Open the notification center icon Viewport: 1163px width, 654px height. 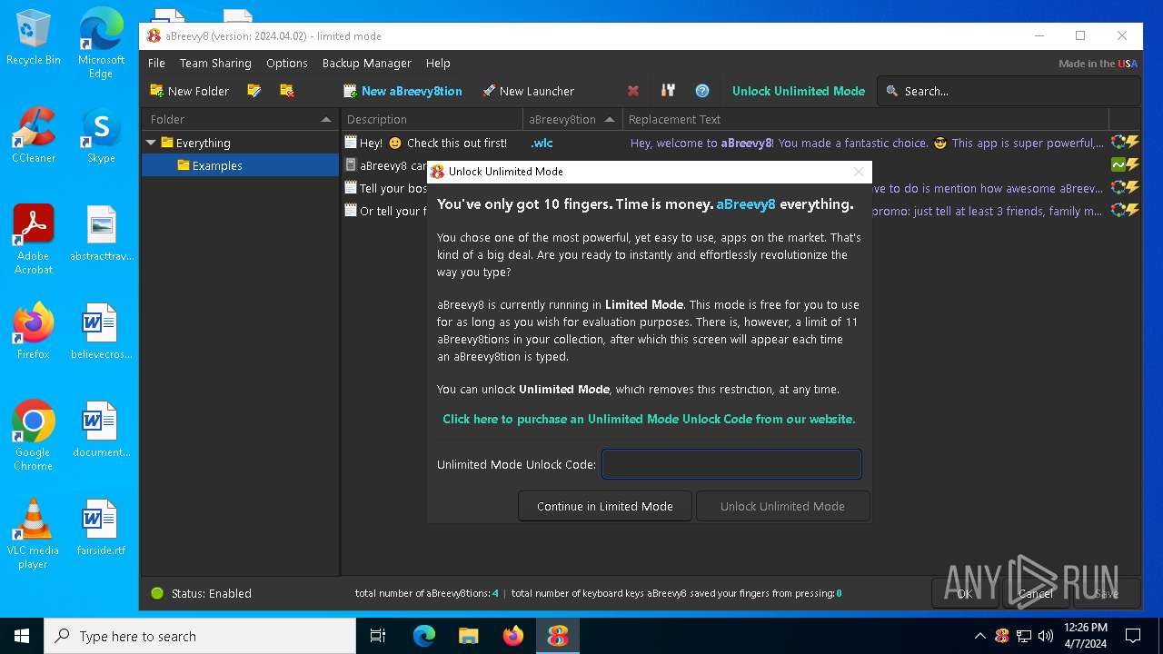pos(1133,636)
